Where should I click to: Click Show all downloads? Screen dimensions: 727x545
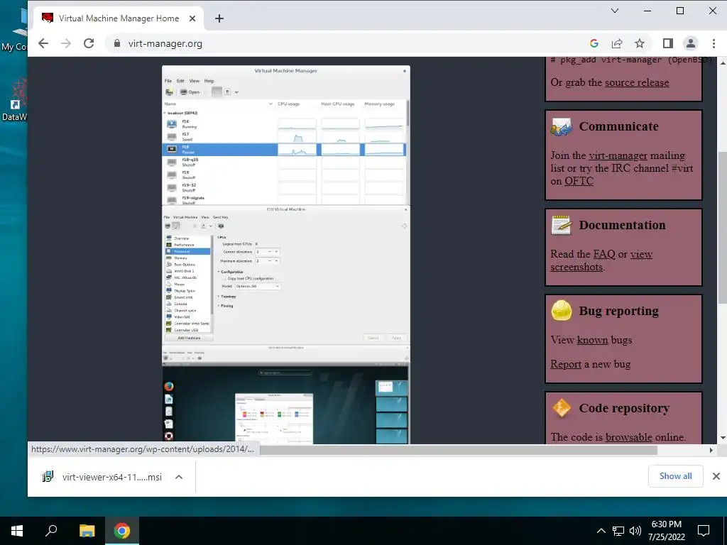(675, 476)
